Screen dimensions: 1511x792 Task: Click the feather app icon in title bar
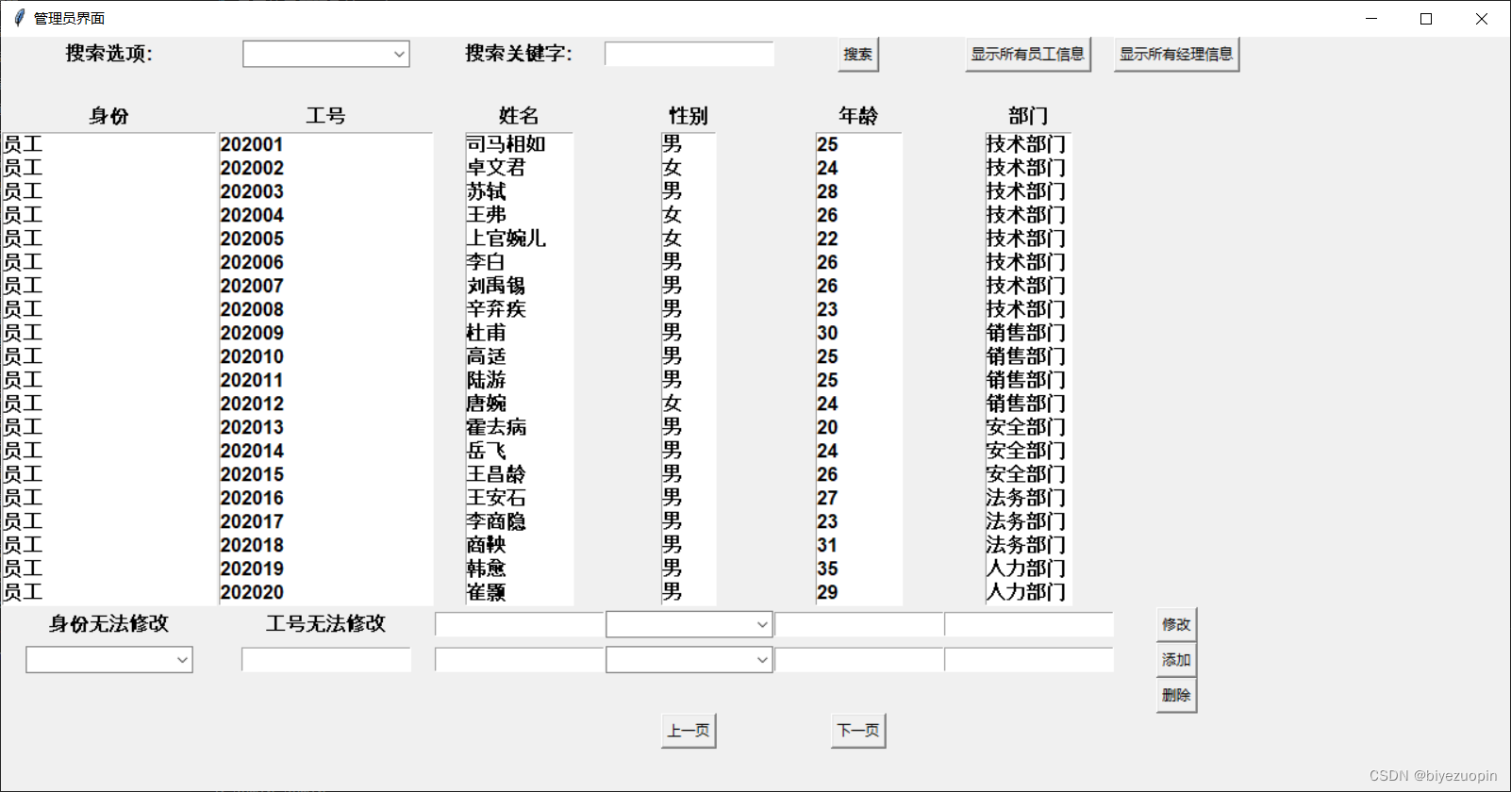click(x=19, y=18)
